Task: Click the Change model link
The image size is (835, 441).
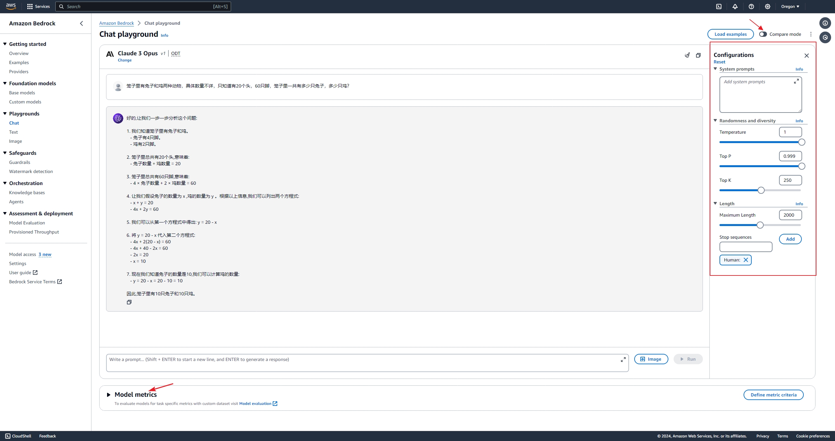Action: tap(125, 60)
